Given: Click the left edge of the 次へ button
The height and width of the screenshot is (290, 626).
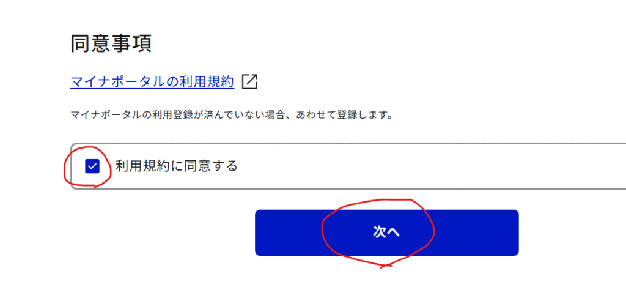Looking at the screenshot, I should pos(260,232).
